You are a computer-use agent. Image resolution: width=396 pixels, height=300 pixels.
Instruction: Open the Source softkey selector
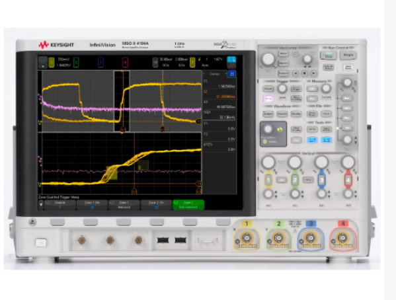(x=60, y=205)
